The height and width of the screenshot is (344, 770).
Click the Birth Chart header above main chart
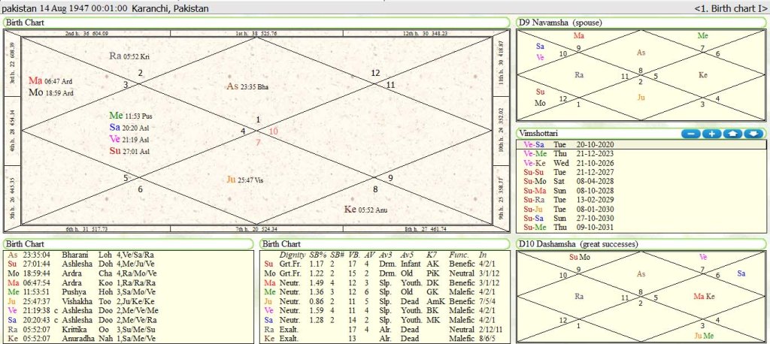26,23
